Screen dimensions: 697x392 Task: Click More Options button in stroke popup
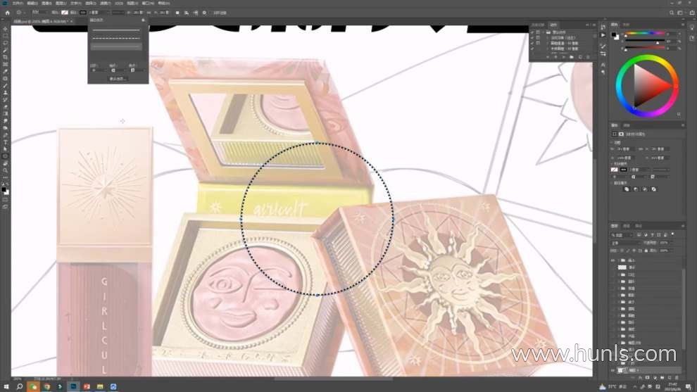click(118, 79)
